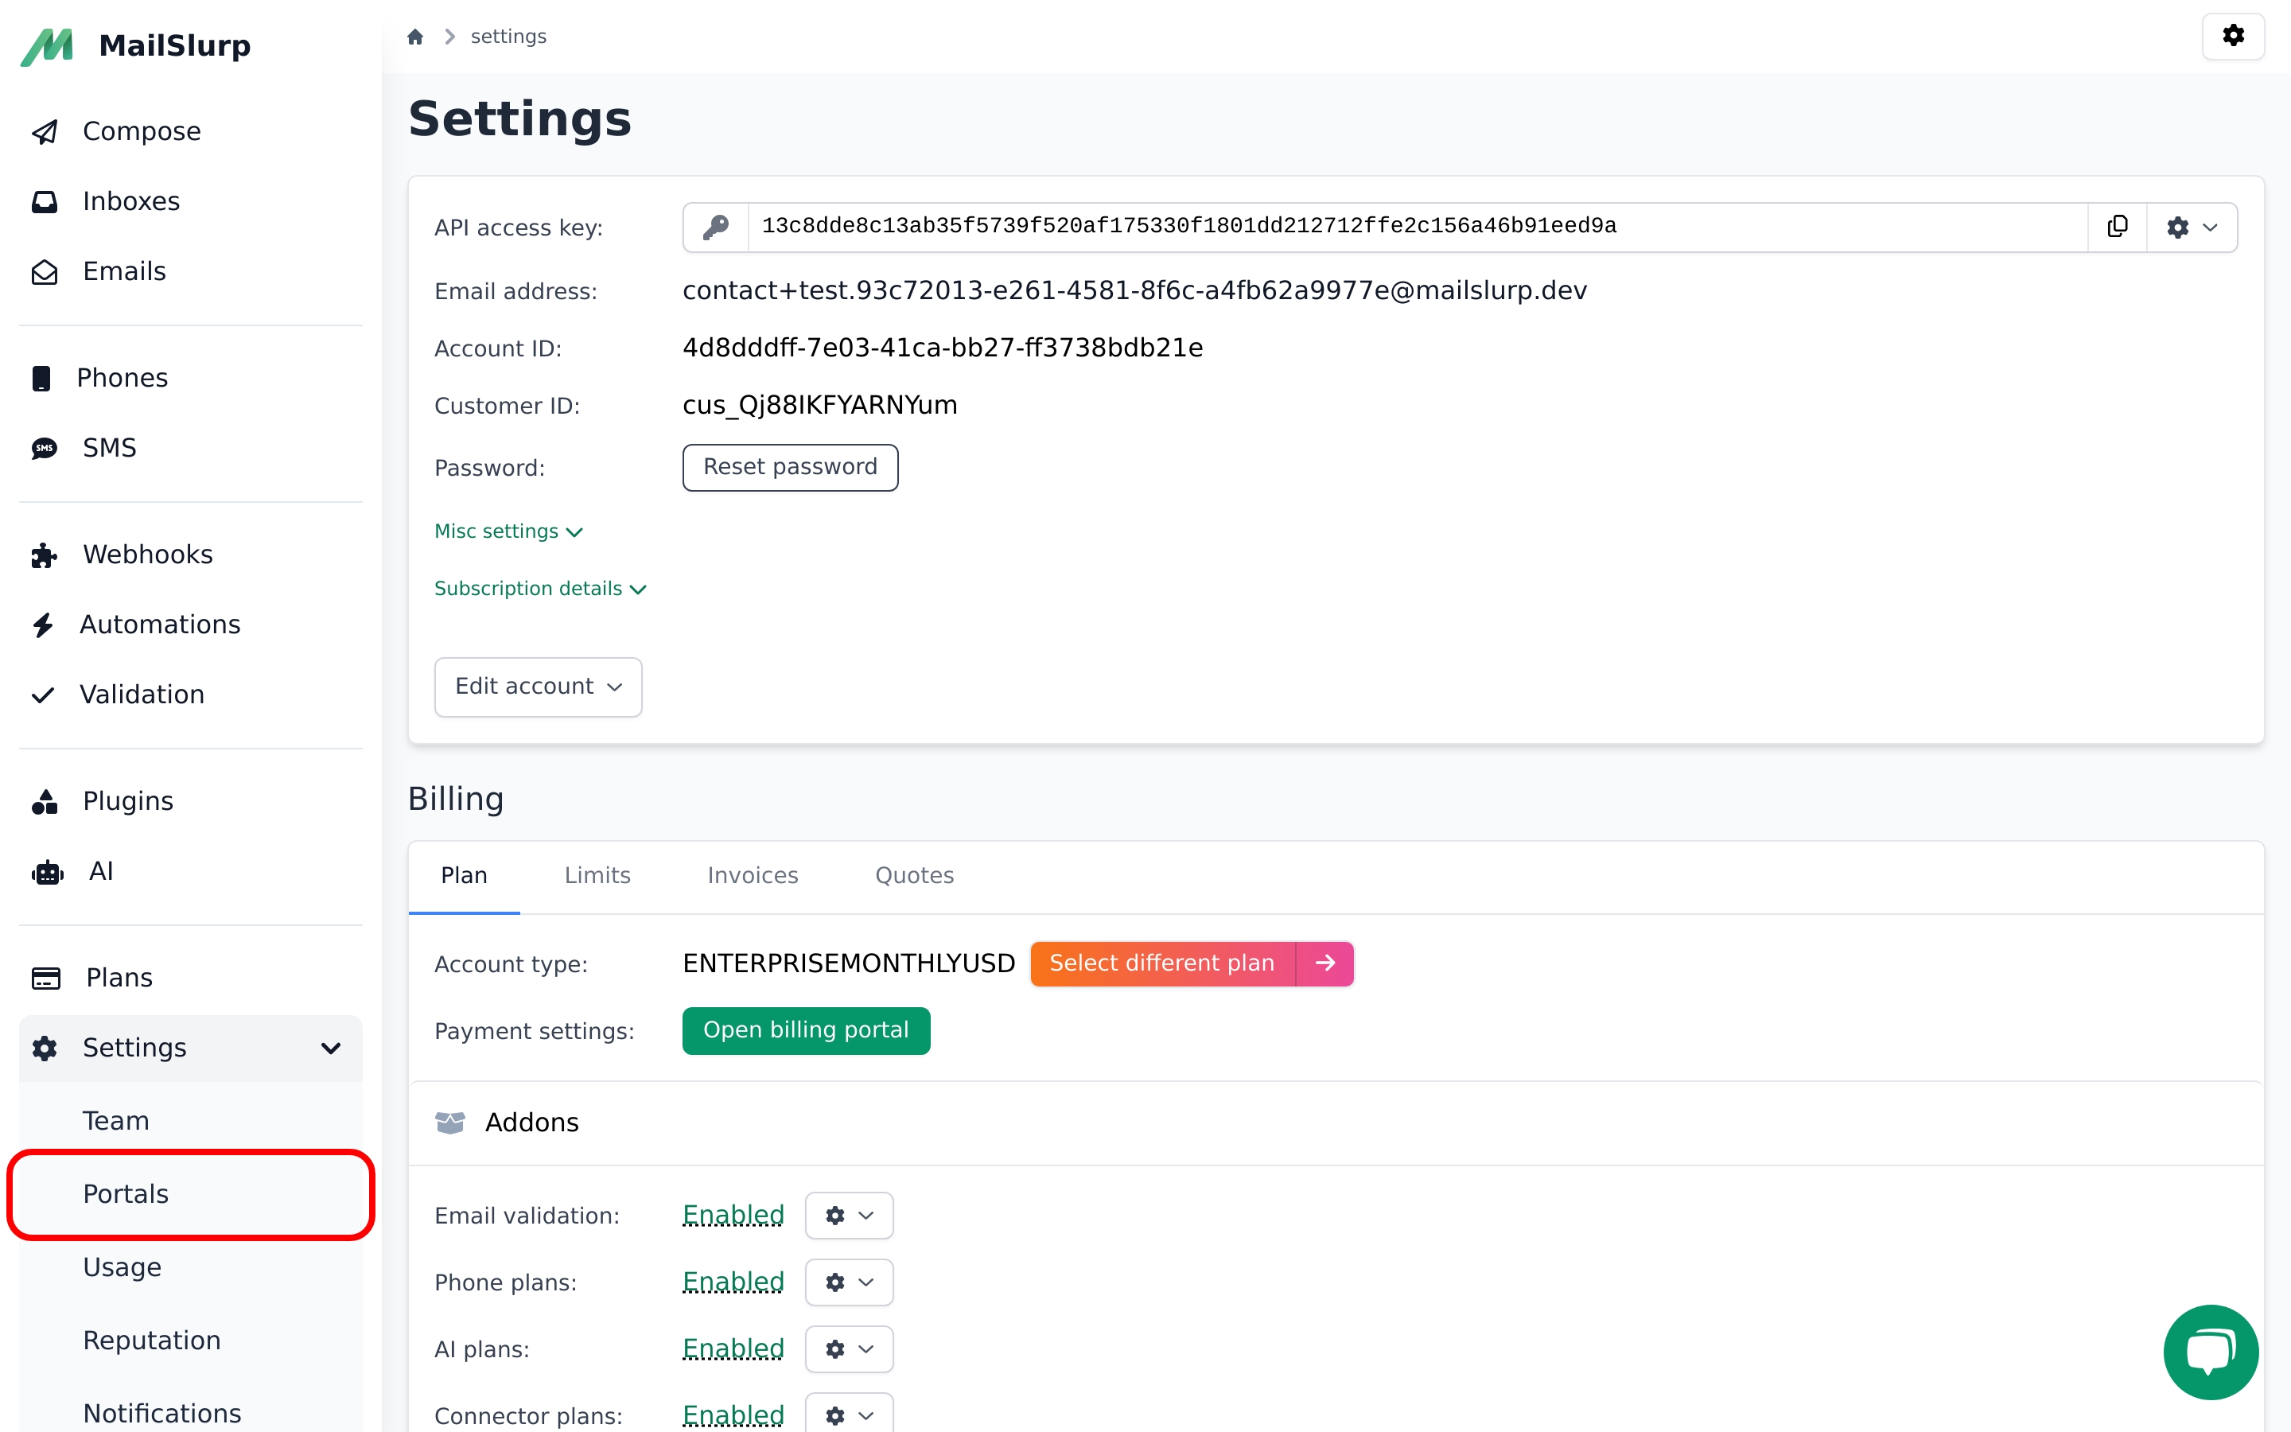
Task: Switch to the Invoices billing tab
Action: pos(753,876)
